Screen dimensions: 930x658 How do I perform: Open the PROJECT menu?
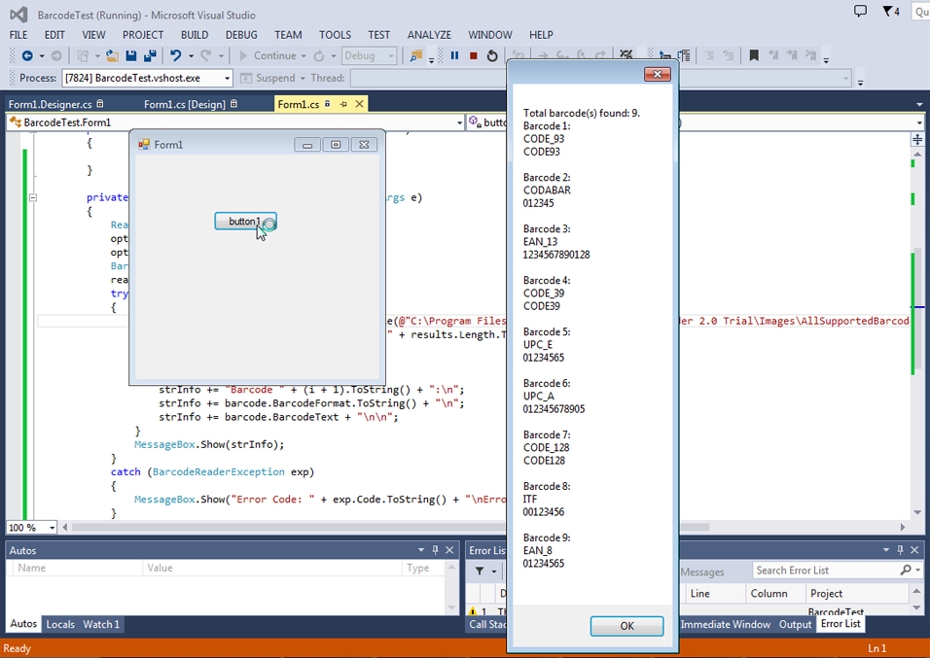(x=143, y=35)
